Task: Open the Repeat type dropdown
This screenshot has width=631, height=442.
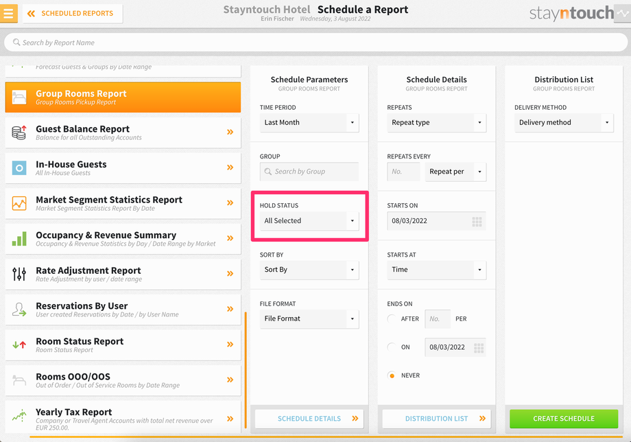Action: (x=437, y=123)
